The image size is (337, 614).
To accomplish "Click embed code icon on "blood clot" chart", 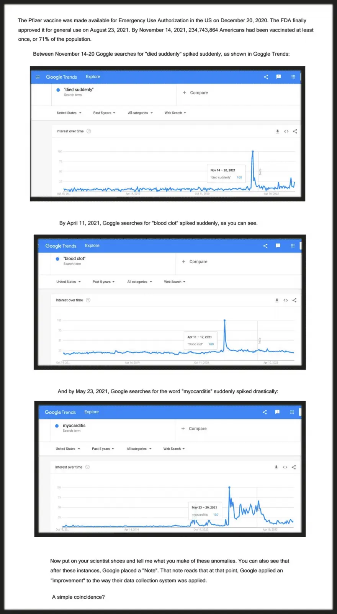I will click(286, 300).
